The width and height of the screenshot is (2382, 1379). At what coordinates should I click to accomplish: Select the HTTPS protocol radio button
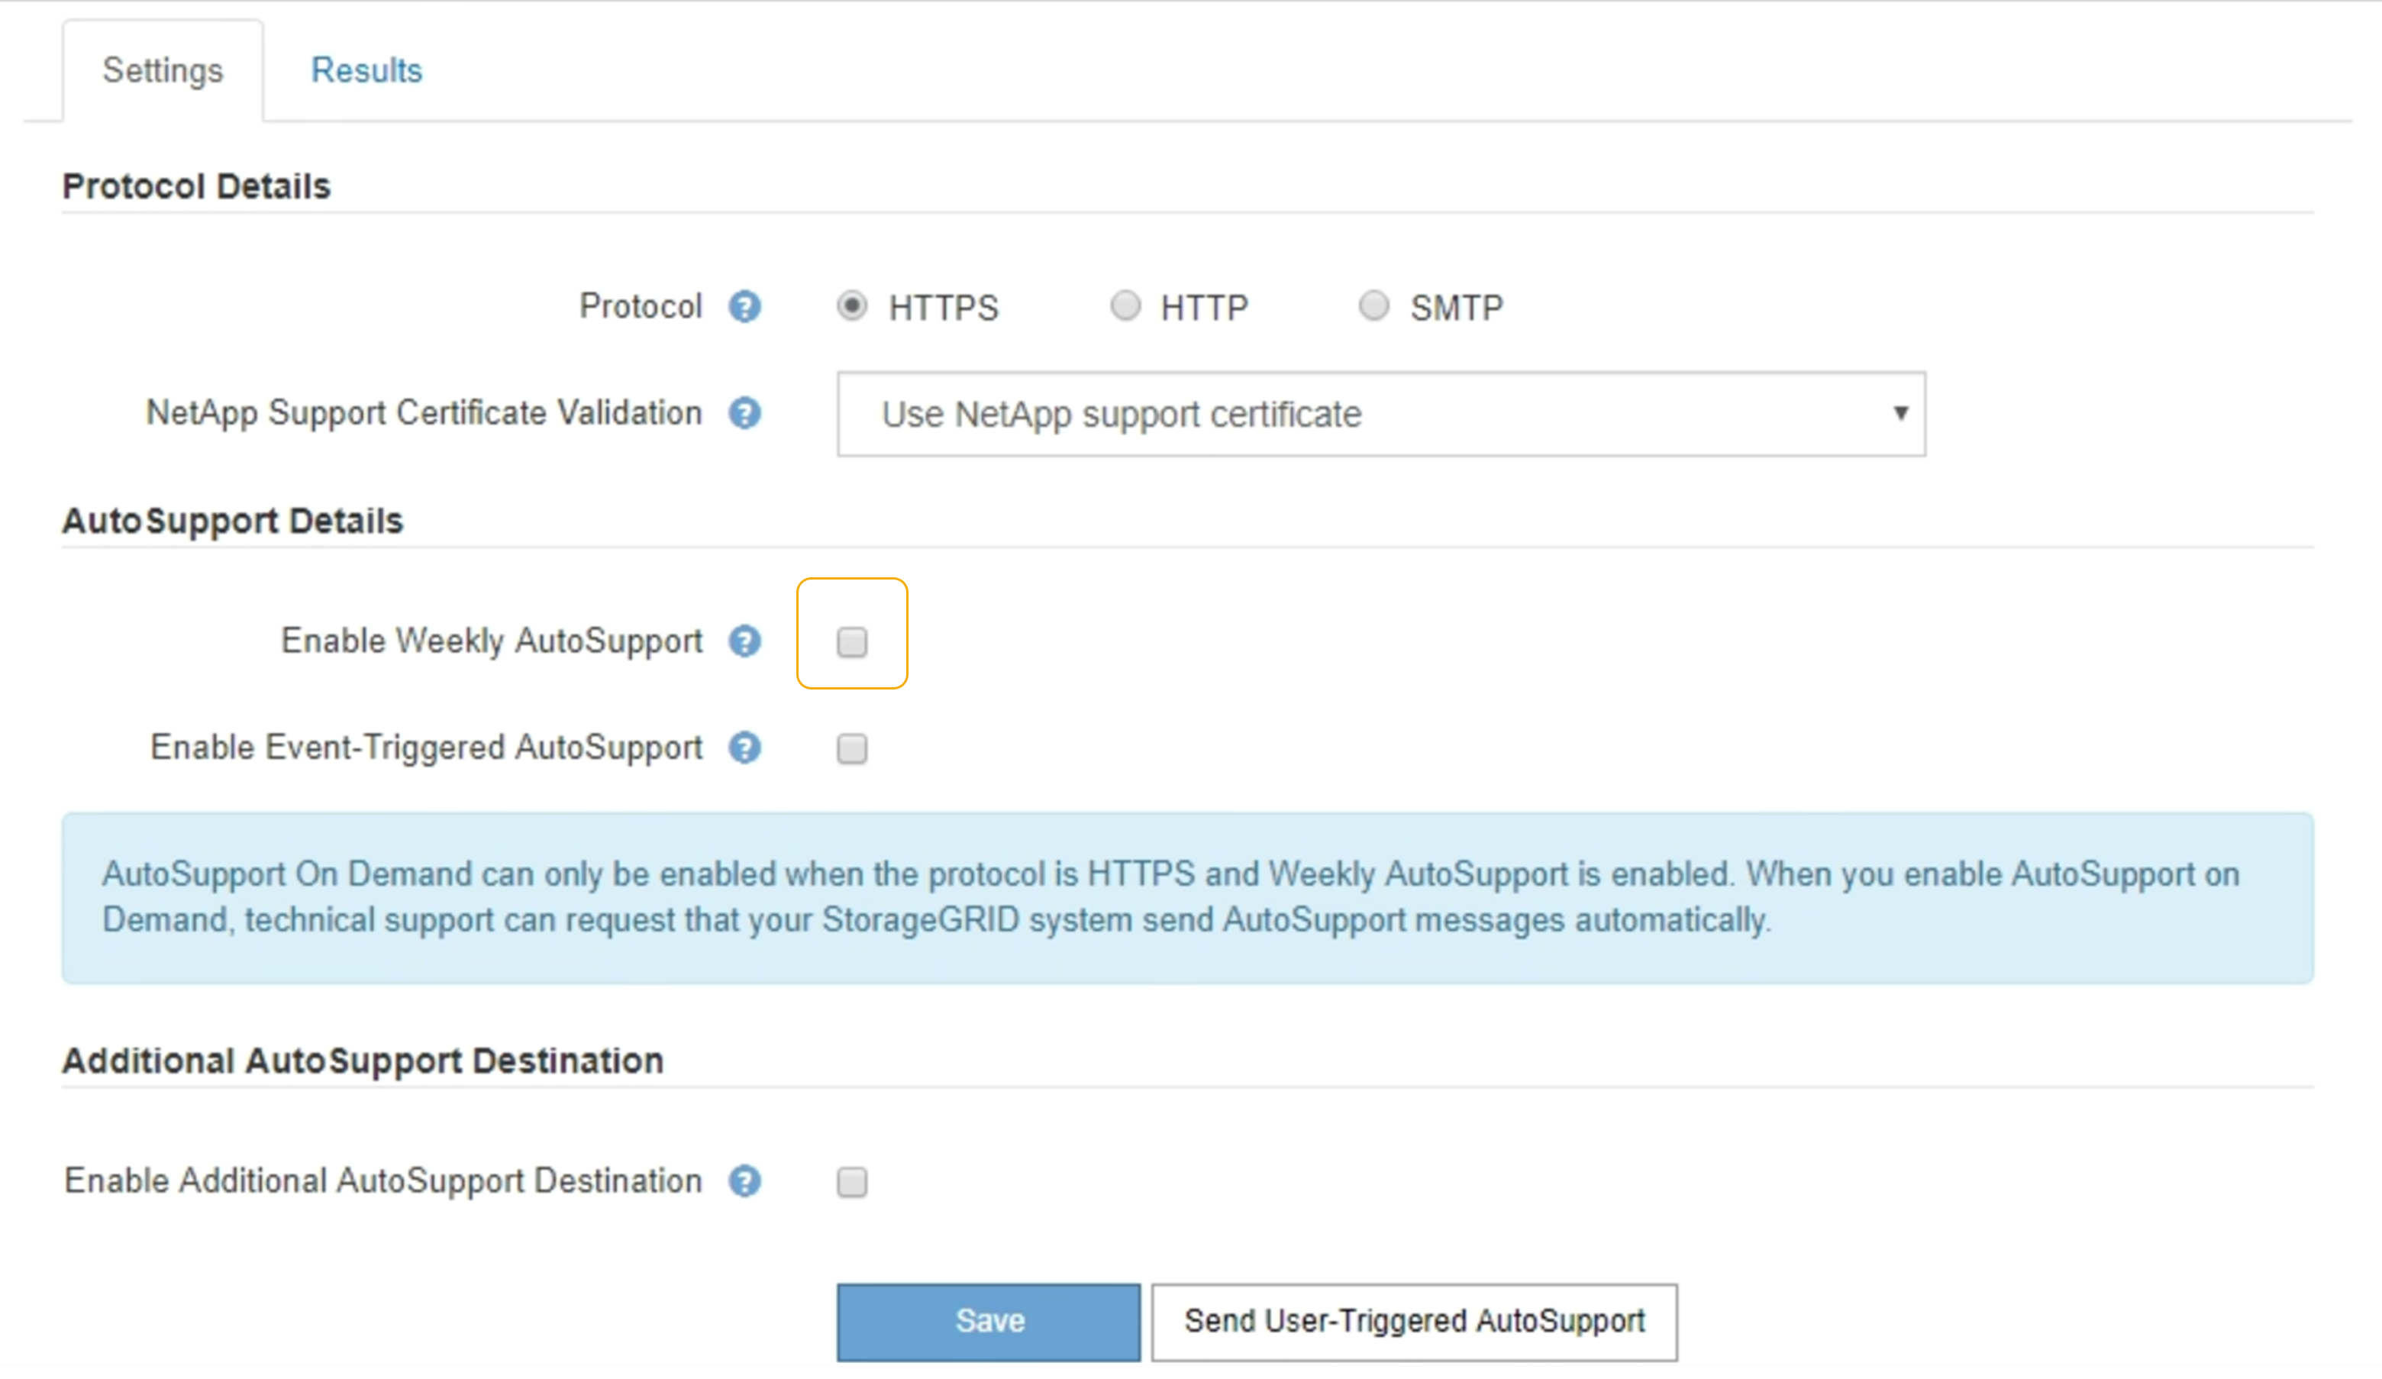(852, 306)
